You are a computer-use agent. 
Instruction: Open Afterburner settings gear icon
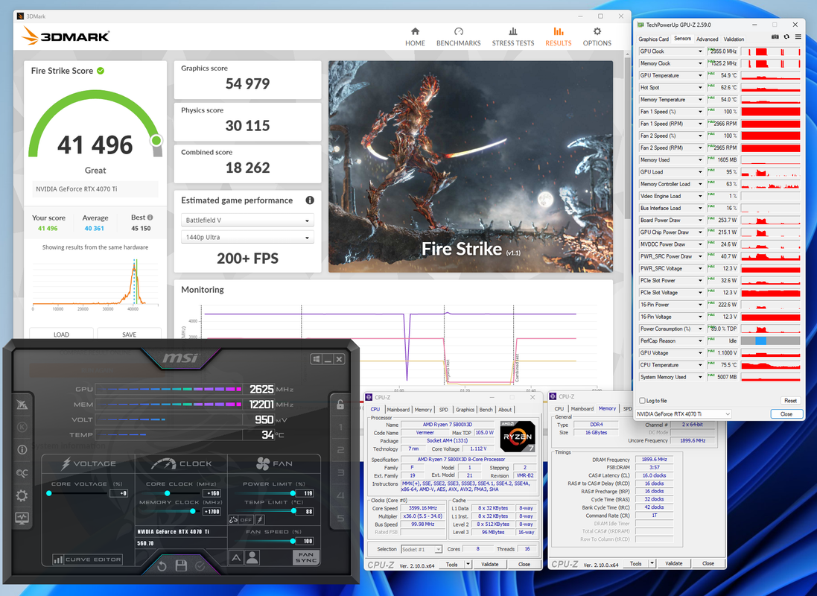point(22,495)
